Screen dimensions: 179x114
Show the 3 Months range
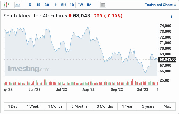pyautogui.click(x=79, y=106)
